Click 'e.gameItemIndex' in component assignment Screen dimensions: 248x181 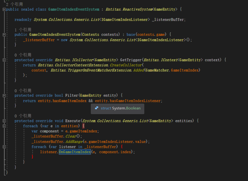(x=81, y=131)
